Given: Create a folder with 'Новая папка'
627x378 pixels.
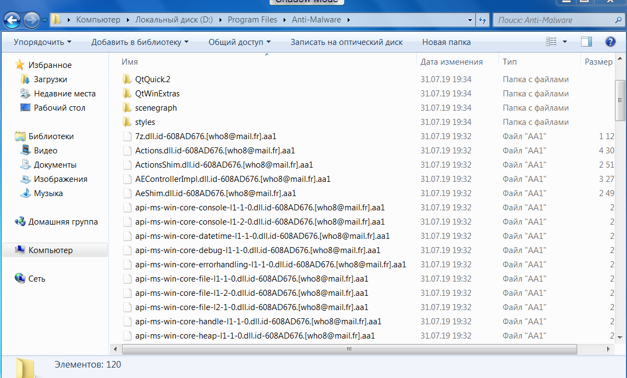Looking at the screenshot, I should (446, 42).
